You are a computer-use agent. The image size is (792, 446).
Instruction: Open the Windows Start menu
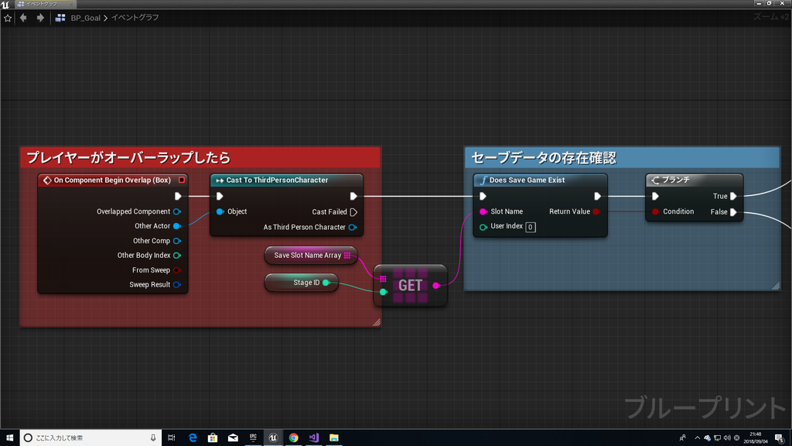tap(9, 438)
